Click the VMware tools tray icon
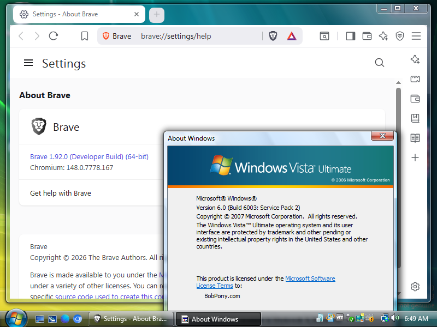Screen dimensions: 437x327 (339, 317)
